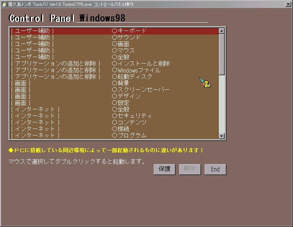Select the ユーザー補助 画面 row
Viewport: 293px width, 227px height.
[115, 44]
